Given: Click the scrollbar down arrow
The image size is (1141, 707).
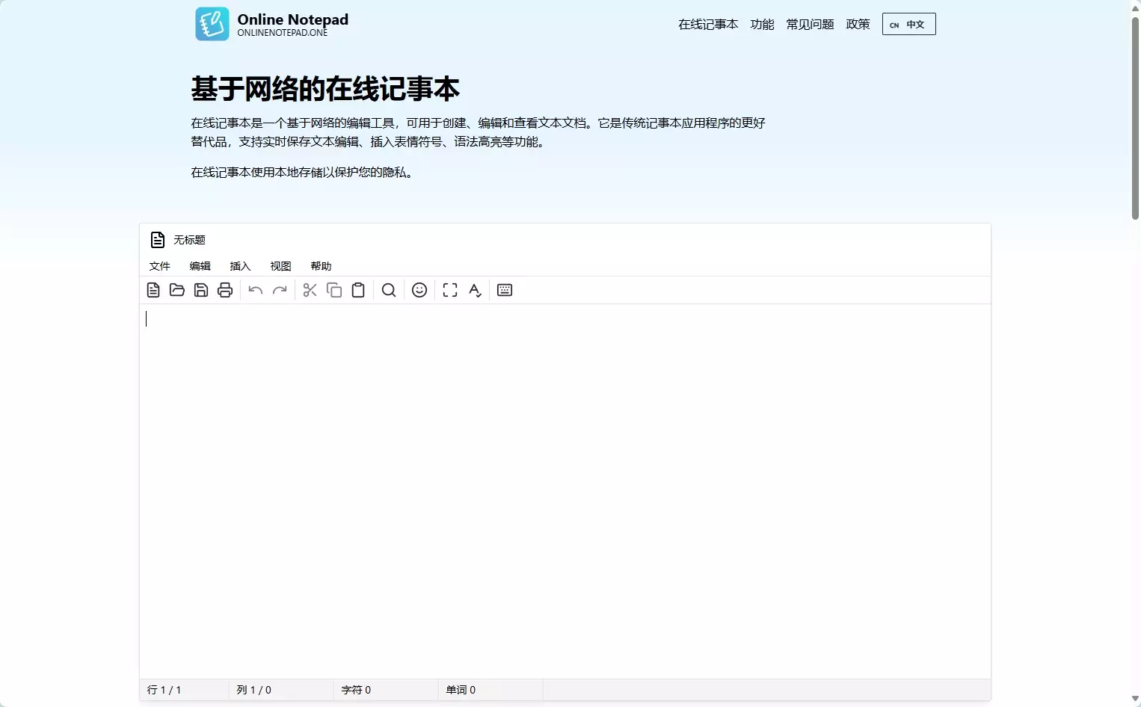Looking at the screenshot, I should [1135, 699].
